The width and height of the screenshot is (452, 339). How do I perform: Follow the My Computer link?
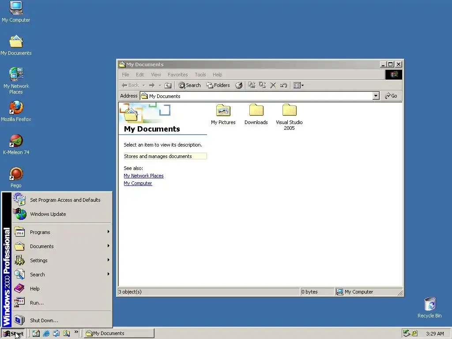138,183
